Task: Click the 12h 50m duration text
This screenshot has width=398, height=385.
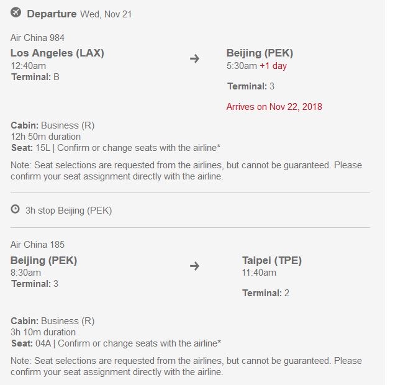Action: 46,137
